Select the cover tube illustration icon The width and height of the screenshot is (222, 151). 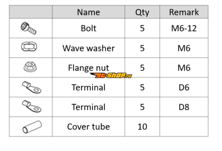pyautogui.click(x=32, y=127)
